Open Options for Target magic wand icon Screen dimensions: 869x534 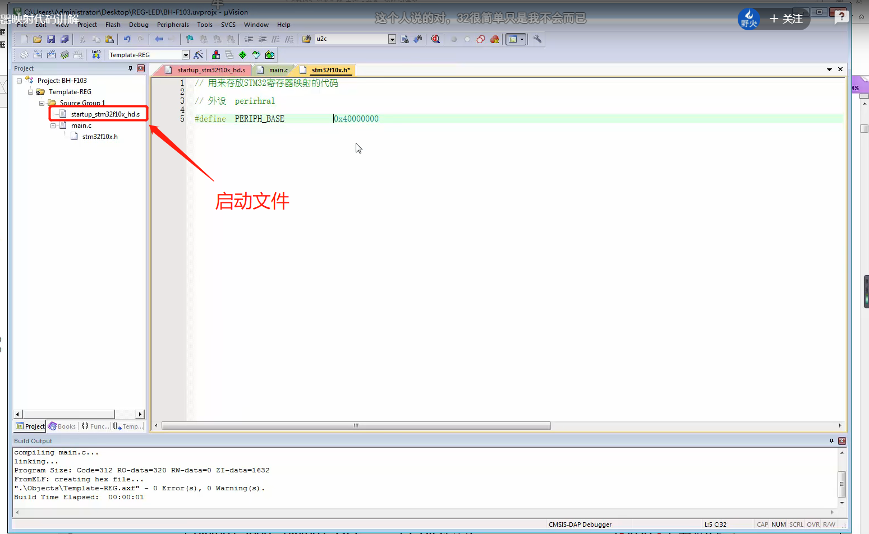pyautogui.click(x=198, y=55)
